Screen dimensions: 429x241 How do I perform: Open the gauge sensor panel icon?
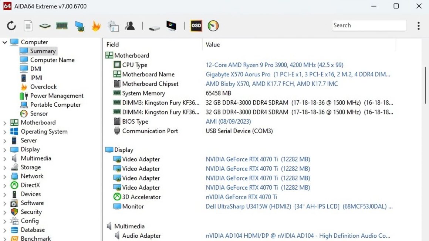point(213,26)
